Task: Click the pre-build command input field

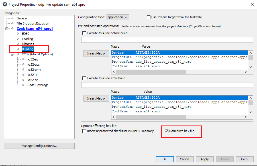Action: tap(167, 40)
